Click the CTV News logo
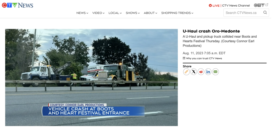Viewport: 272px width, 134px height. (x=18, y=5)
